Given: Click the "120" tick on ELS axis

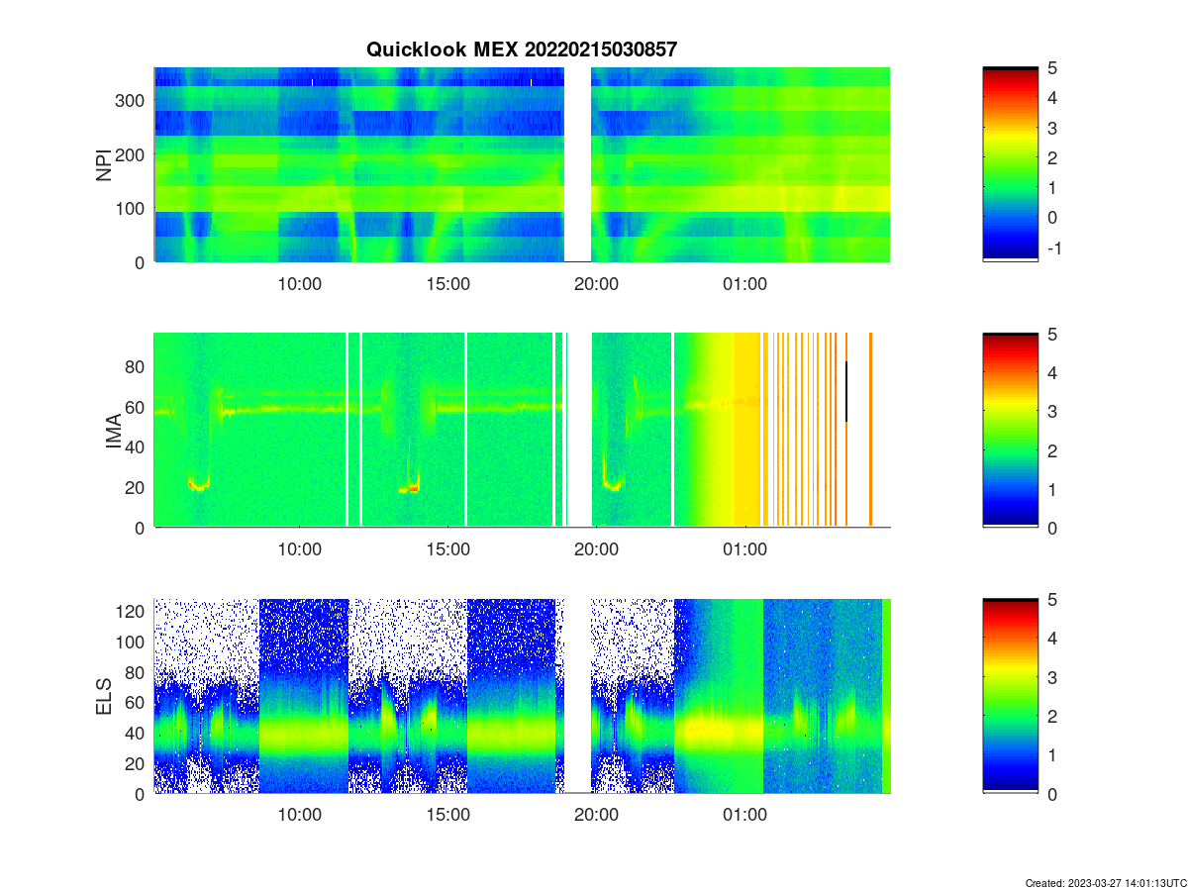Looking at the screenshot, I should pos(133,612).
